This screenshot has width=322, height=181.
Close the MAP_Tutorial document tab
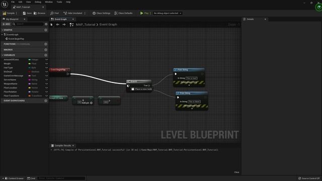(x=43, y=7)
